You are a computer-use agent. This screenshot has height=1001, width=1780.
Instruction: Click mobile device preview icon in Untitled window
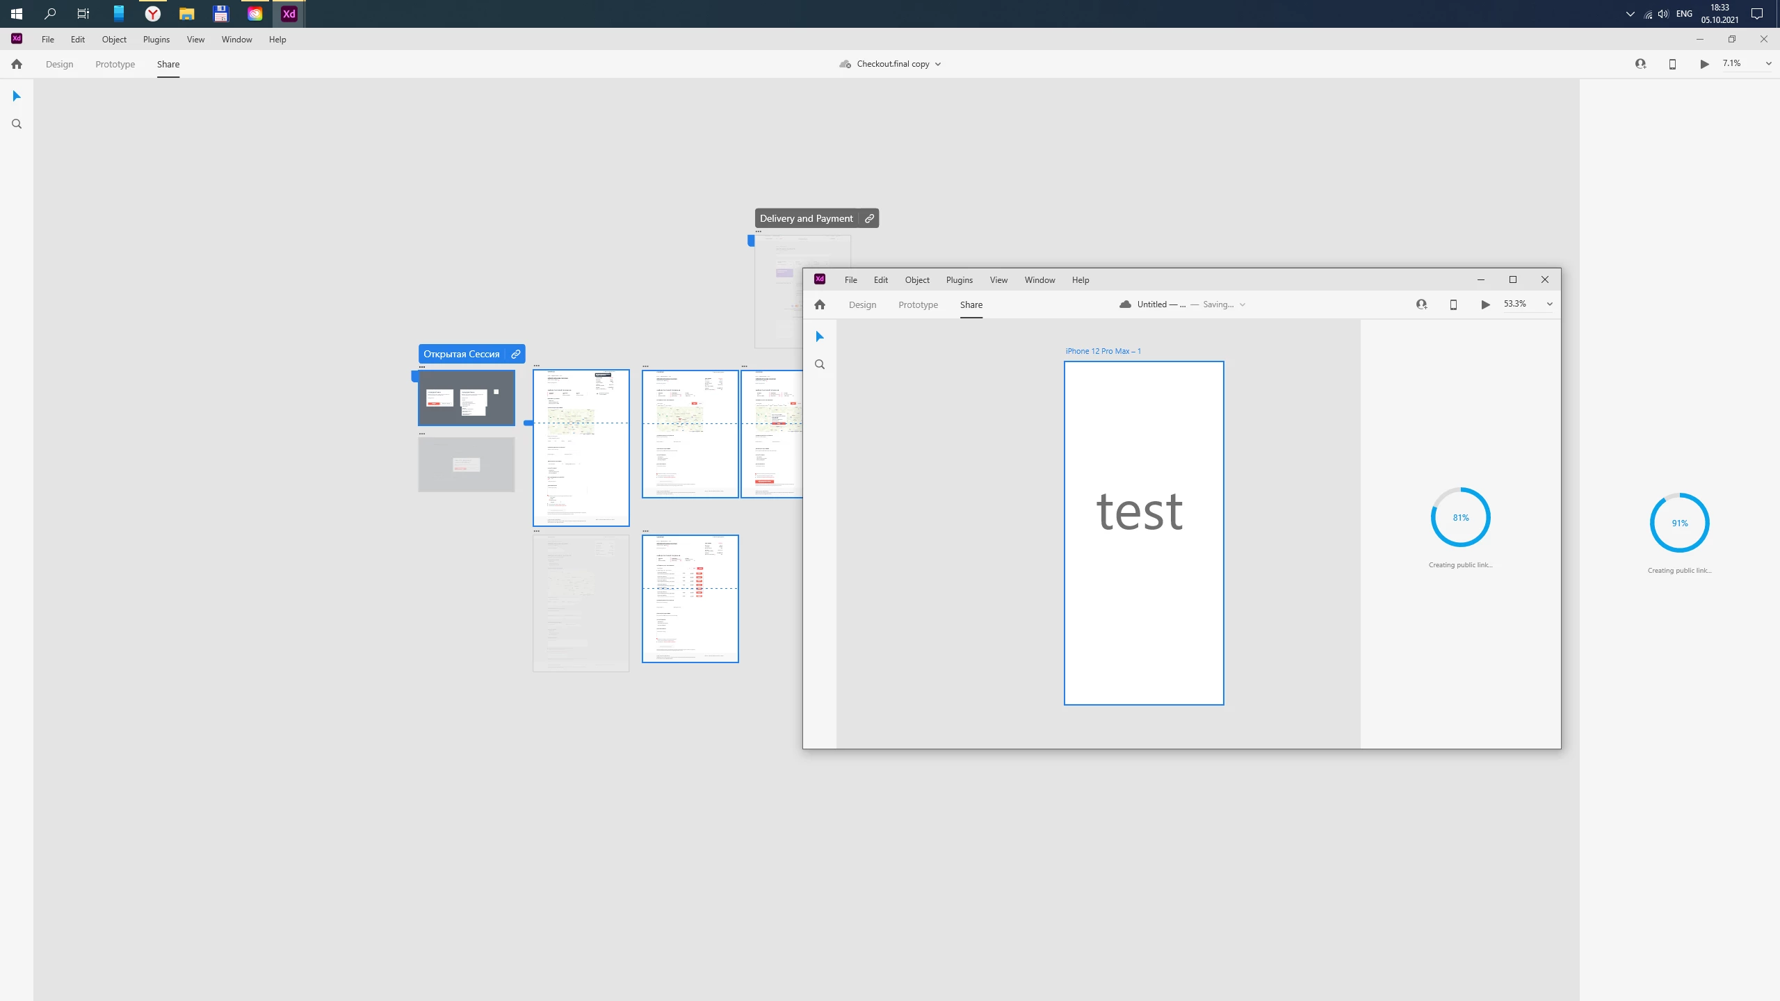[1453, 304]
